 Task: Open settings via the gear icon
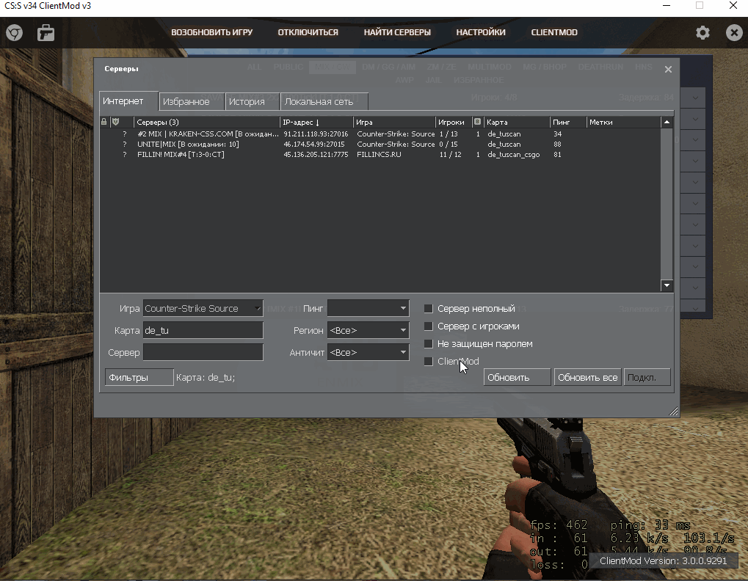pos(702,33)
